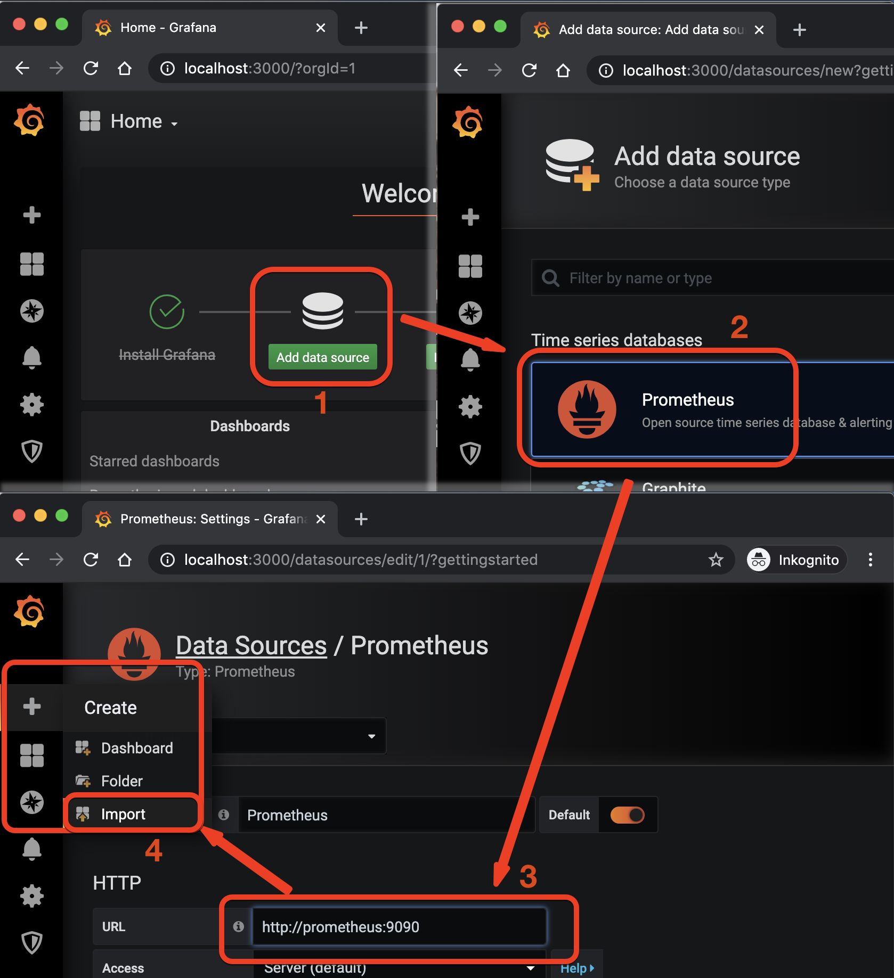Switch to Add data source browser tab

point(648,30)
